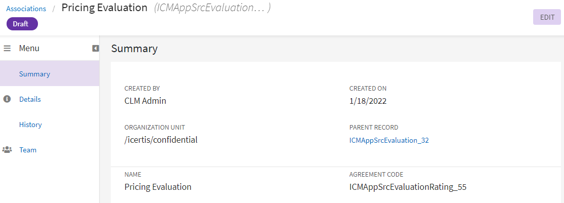Click the Team people icon
Image resolution: width=564 pixels, height=203 pixels.
coord(7,150)
